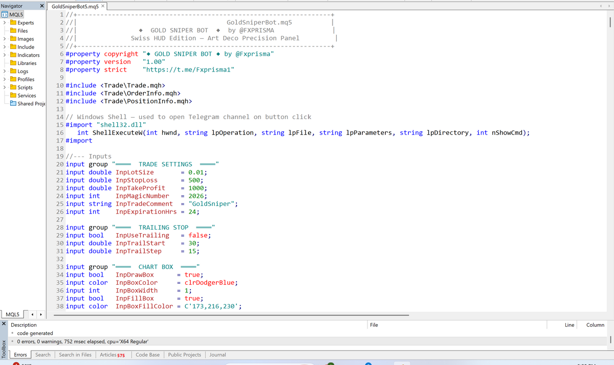Open the Code Base tab
The width and height of the screenshot is (614, 365).
click(147, 354)
